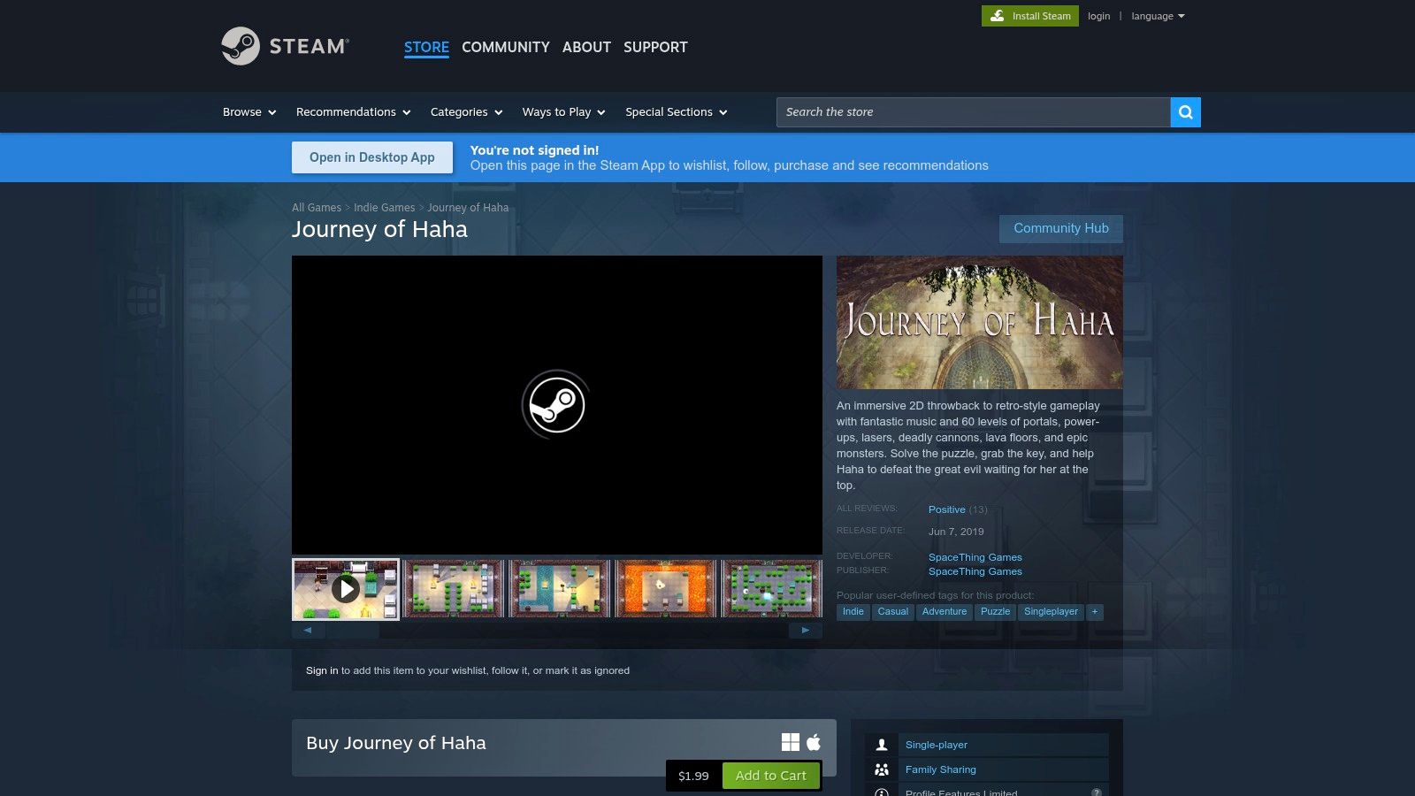Viewport: 1415px width, 796px height.
Task: Expand more user tags with plus button
Action: 1094,611
